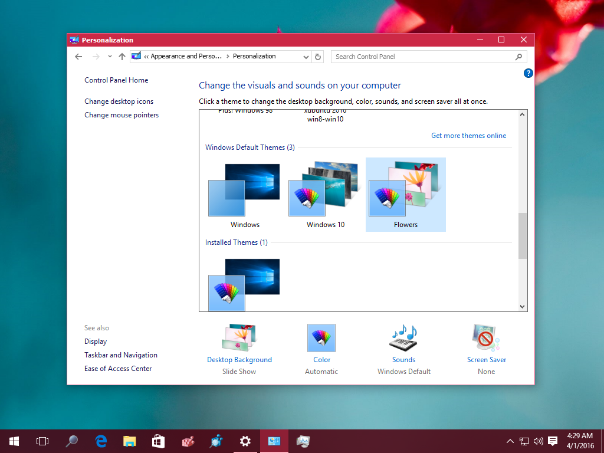The width and height of the screenshot is (604, 453).
Task: Open Ease of Access Center link
Action: (118, 369)
